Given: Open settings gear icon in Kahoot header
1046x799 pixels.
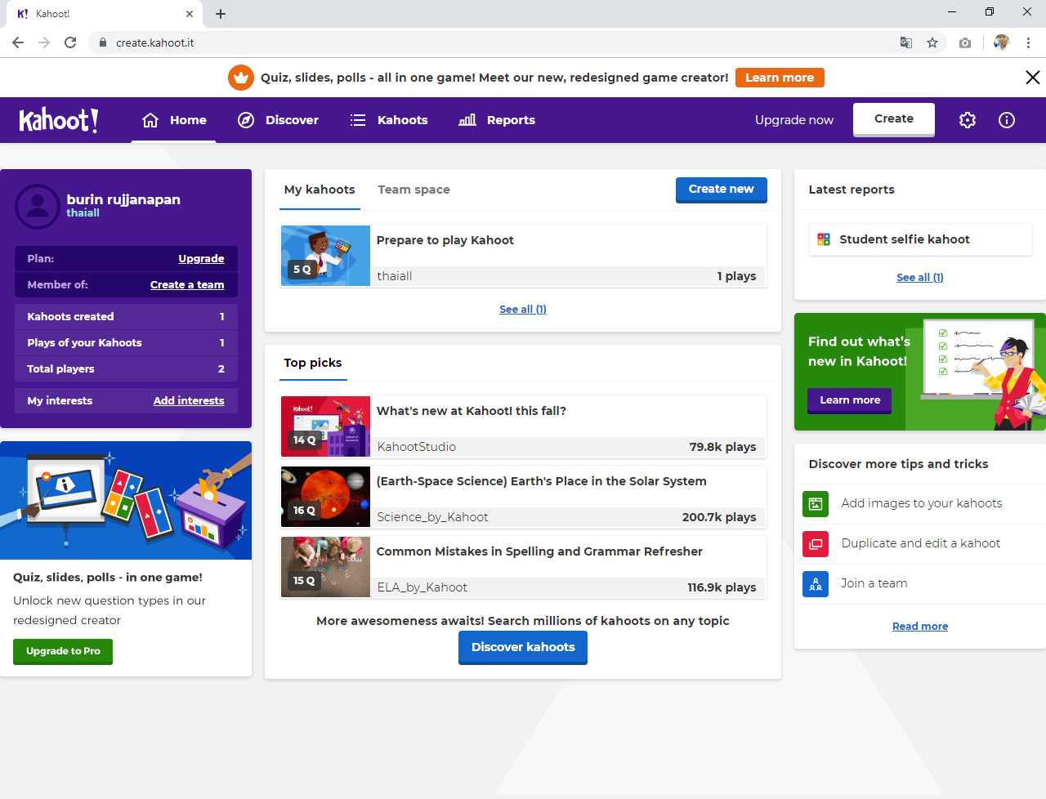Looking at the screenshot, I should coord(968,120).
